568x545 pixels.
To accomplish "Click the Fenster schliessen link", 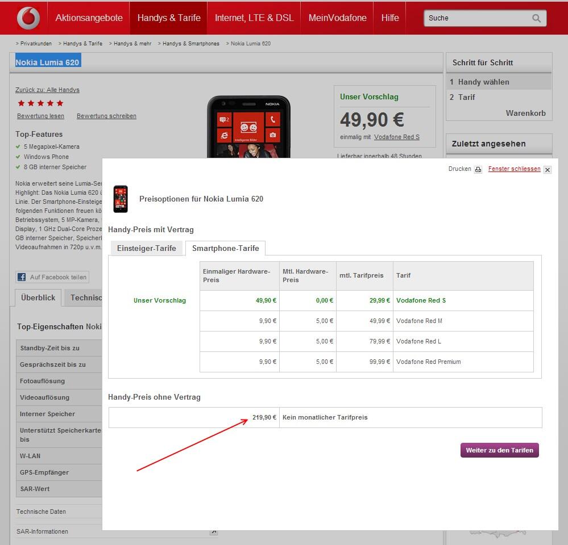I will click(514, 169).
